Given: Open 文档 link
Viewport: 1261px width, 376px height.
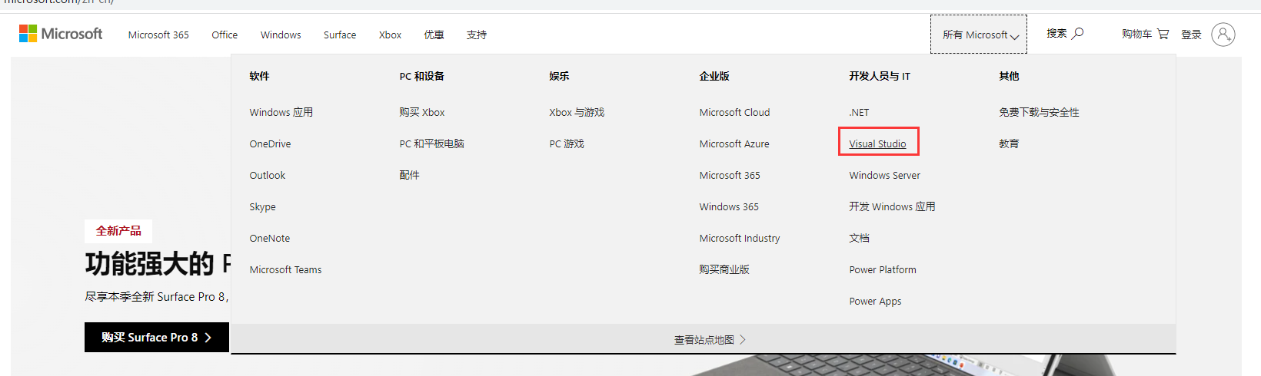Looking at the screenshot, I should [859, 238].
